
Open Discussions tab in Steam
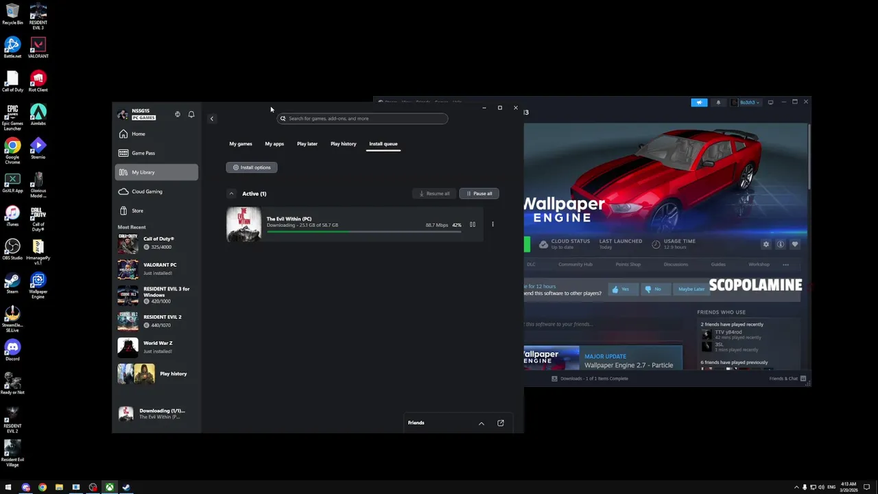pos(676,264)
